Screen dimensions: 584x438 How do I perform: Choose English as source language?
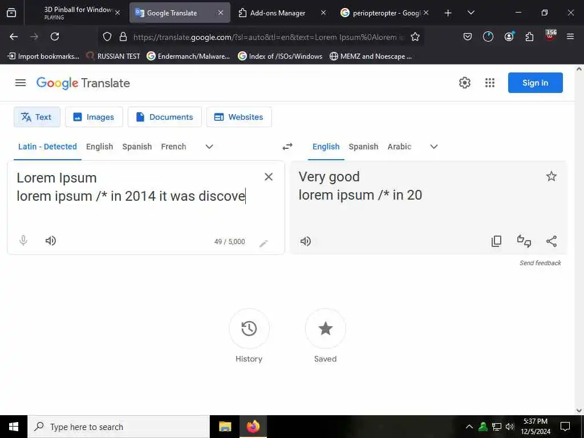pyautogui.click(x=99, y=147)
